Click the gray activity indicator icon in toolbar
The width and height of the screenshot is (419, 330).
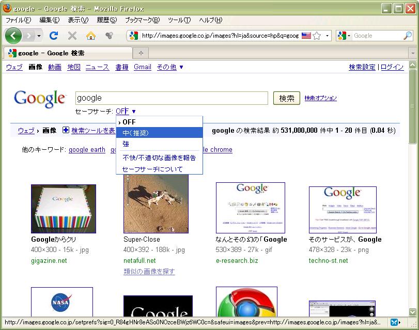109,36
